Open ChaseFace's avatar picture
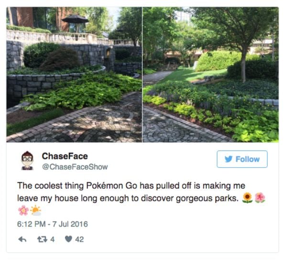Screen dimensions: 284x260 [27, 161]
